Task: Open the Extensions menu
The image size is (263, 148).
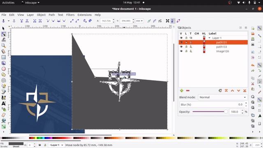Action: [x=85, y=15]
